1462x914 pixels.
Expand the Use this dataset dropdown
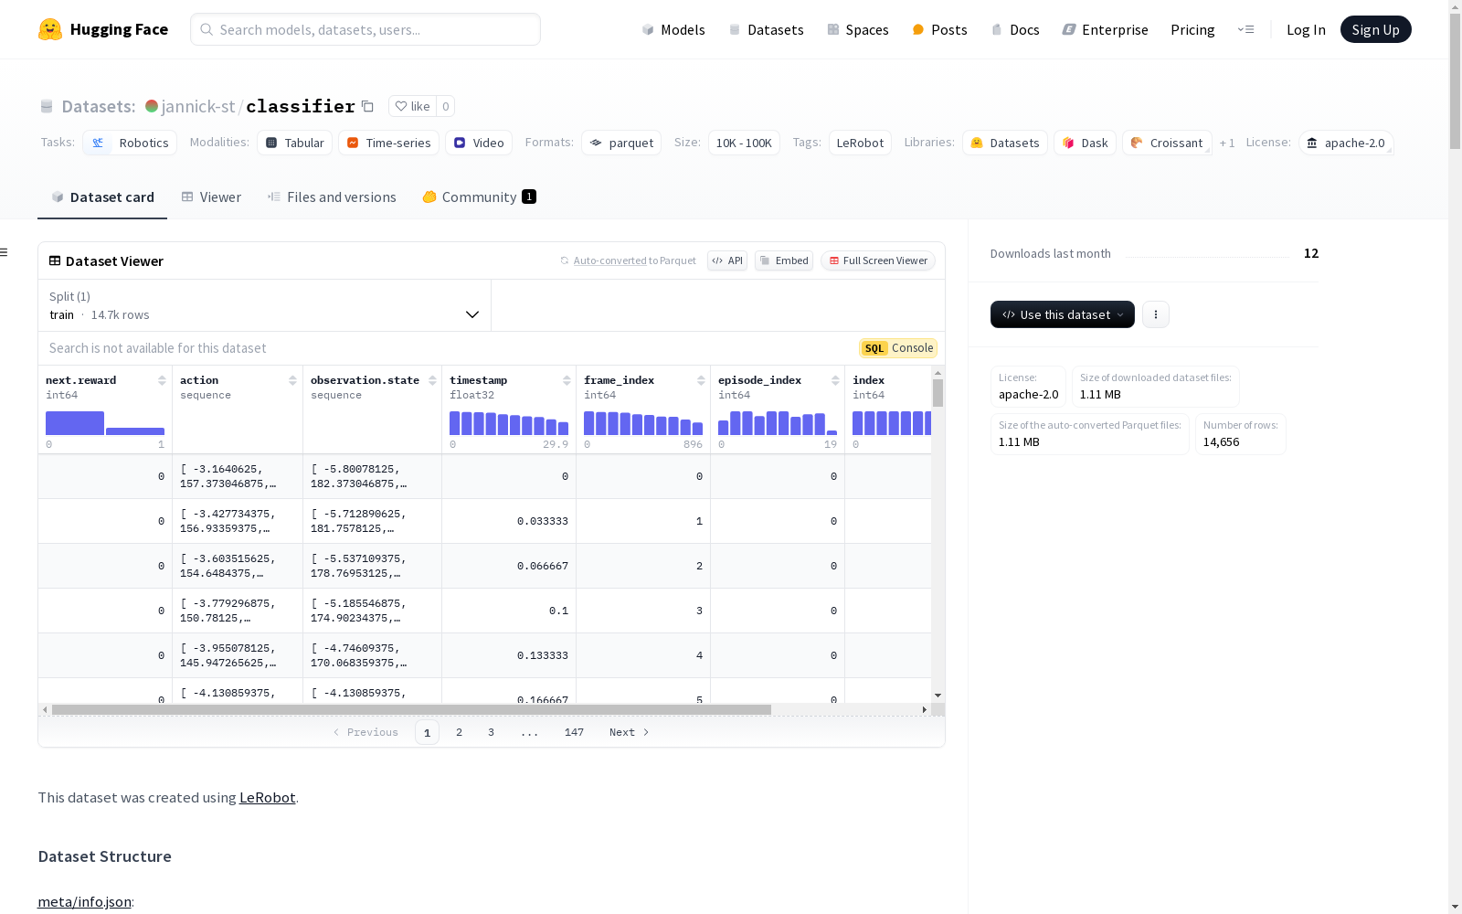[1063, 314]
